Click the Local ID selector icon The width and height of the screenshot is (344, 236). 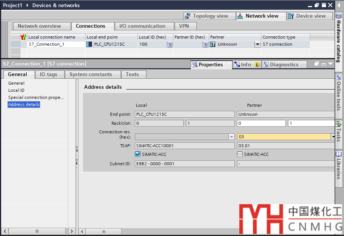pos(170,44)
